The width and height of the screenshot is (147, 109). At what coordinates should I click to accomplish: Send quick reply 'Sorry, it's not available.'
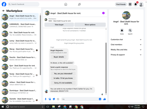[x=63, y=83]
